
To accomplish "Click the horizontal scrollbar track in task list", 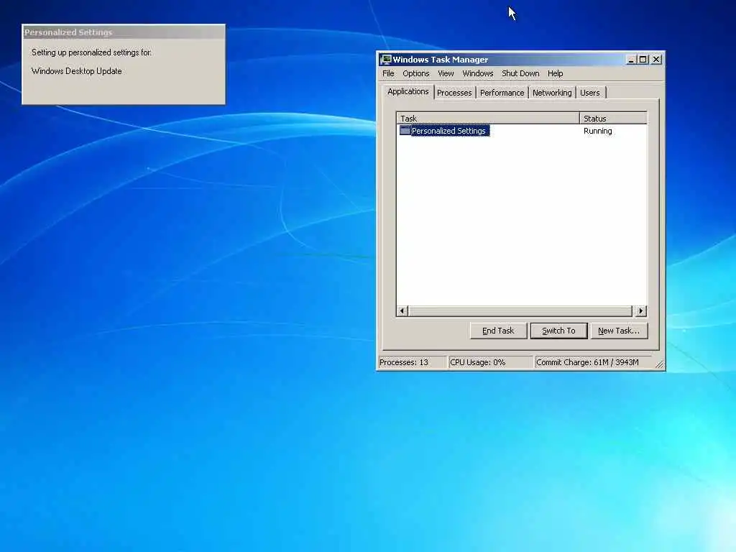I will 520,310.
